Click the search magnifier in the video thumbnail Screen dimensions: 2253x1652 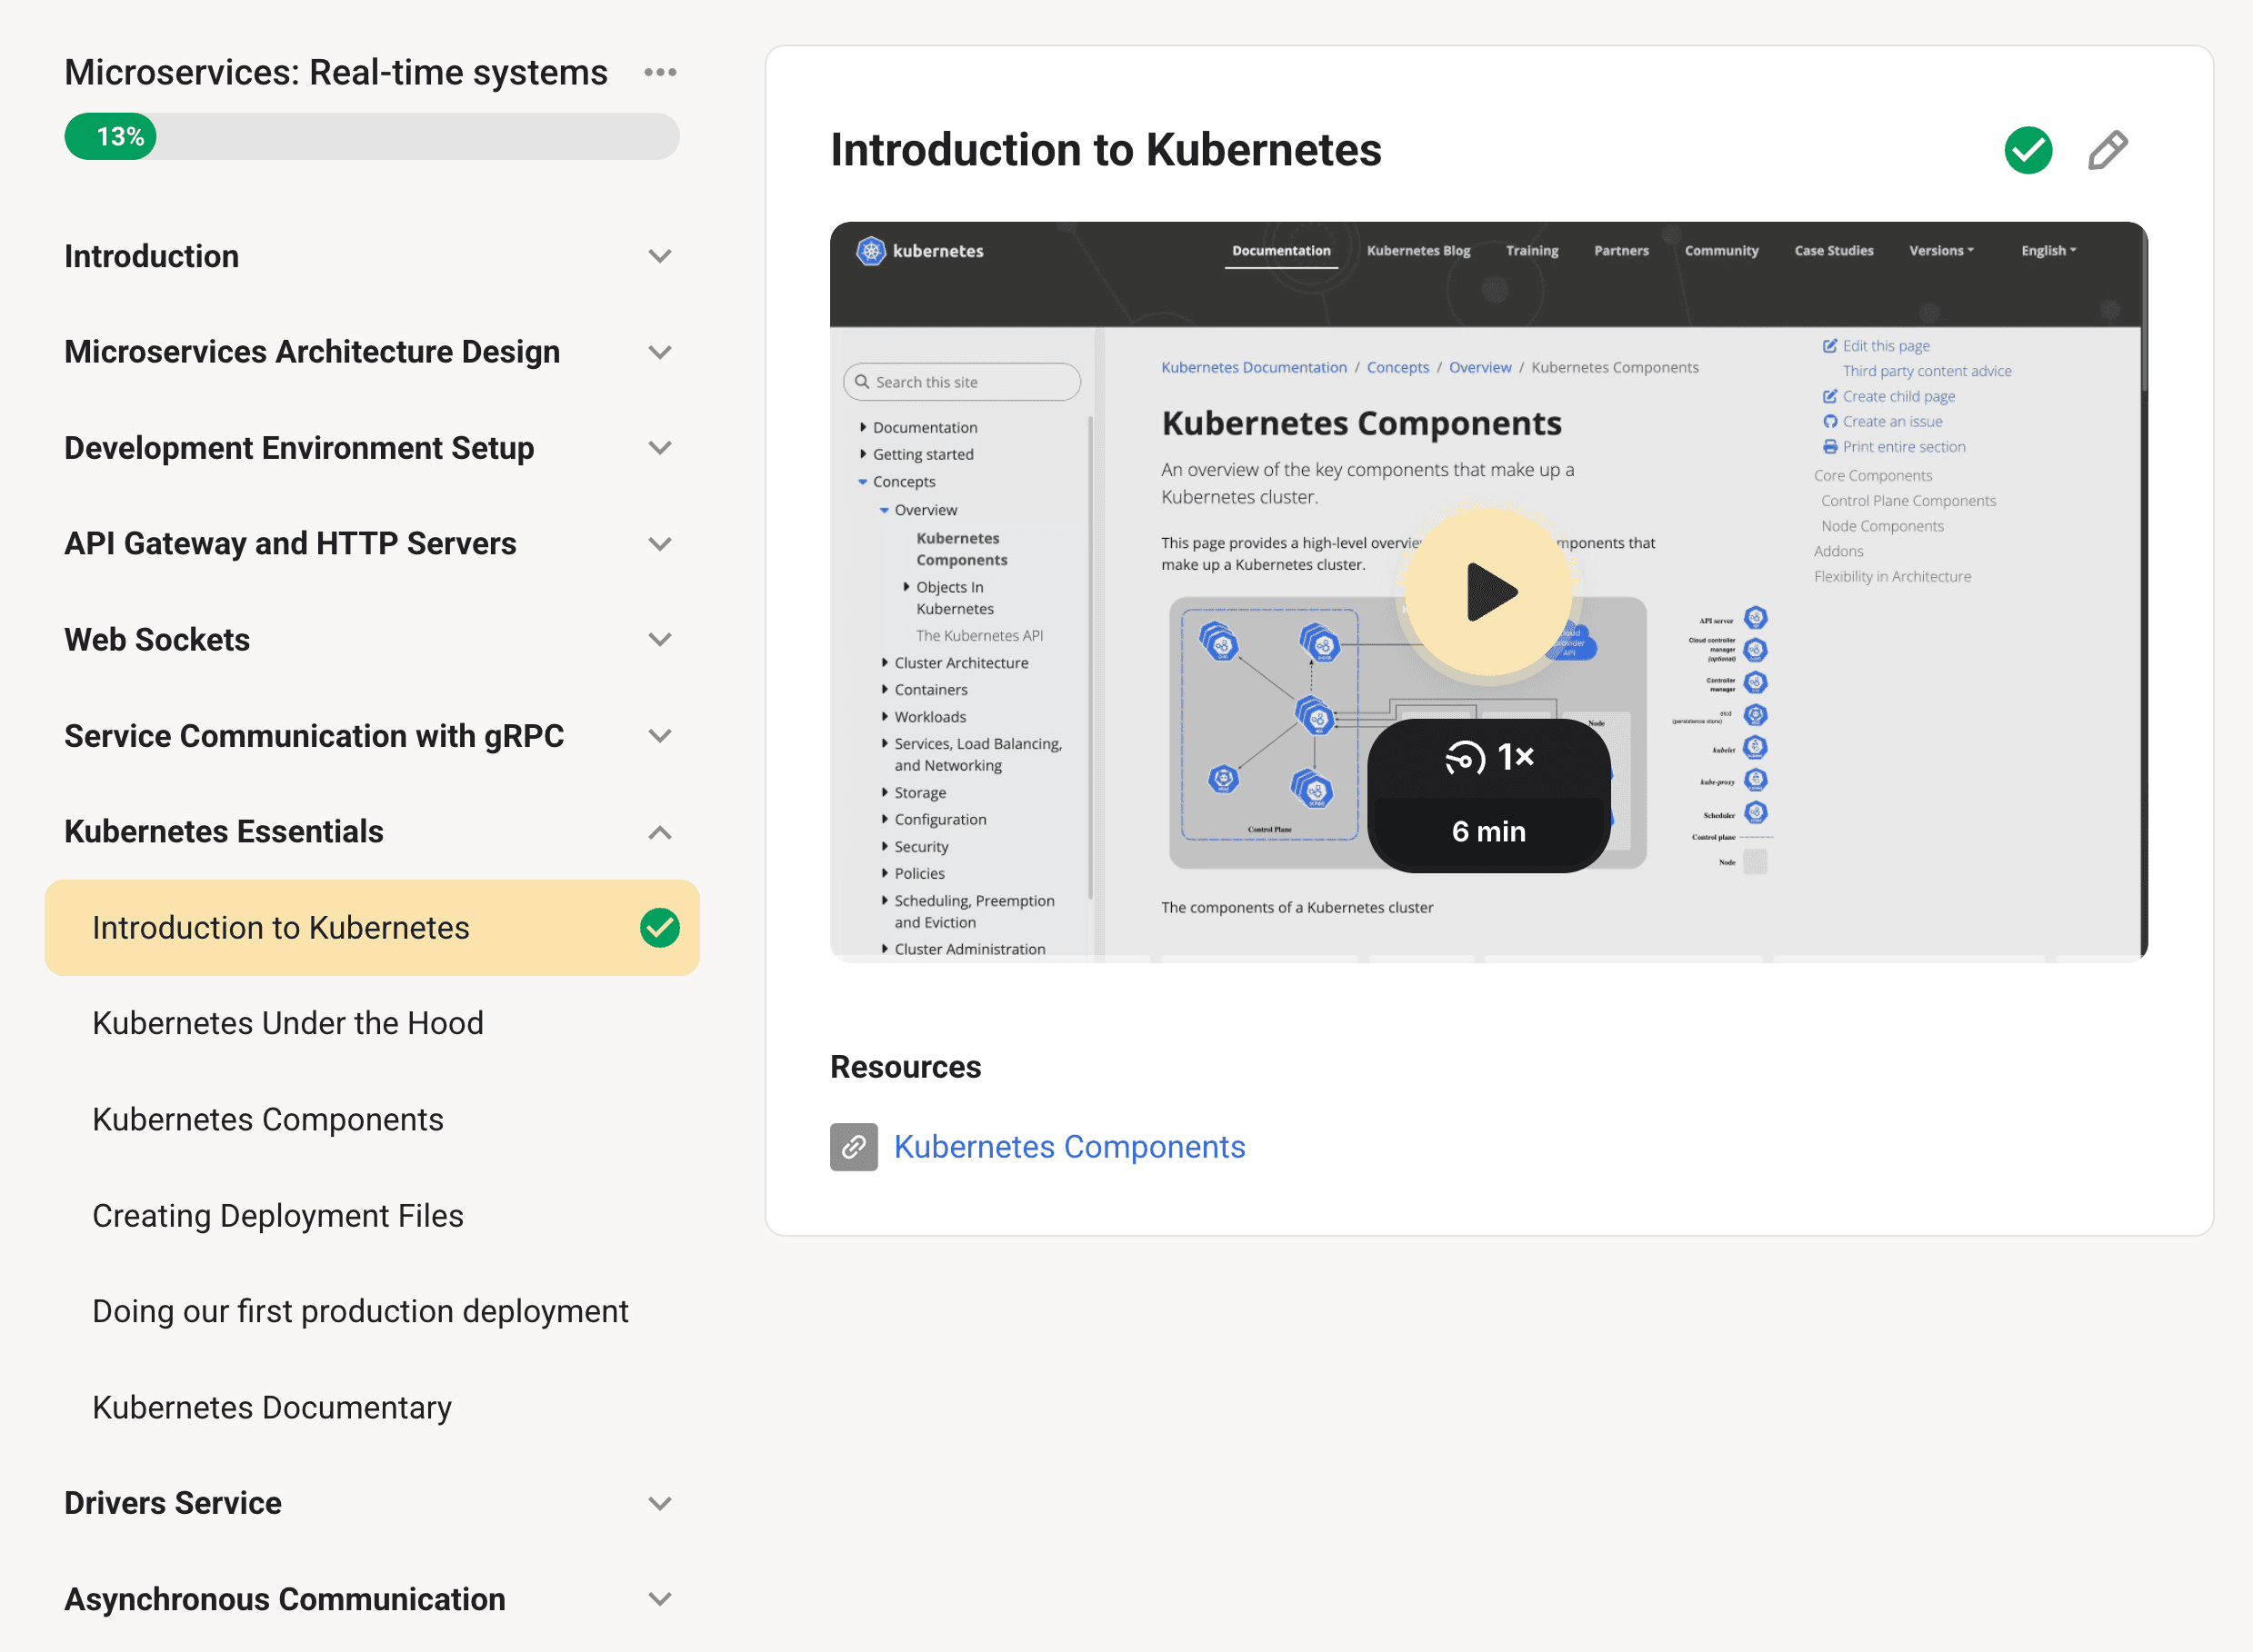[861, 382]
